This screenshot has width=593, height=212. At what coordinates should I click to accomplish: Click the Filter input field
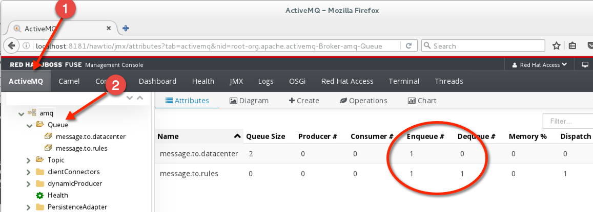click(567, 122)
